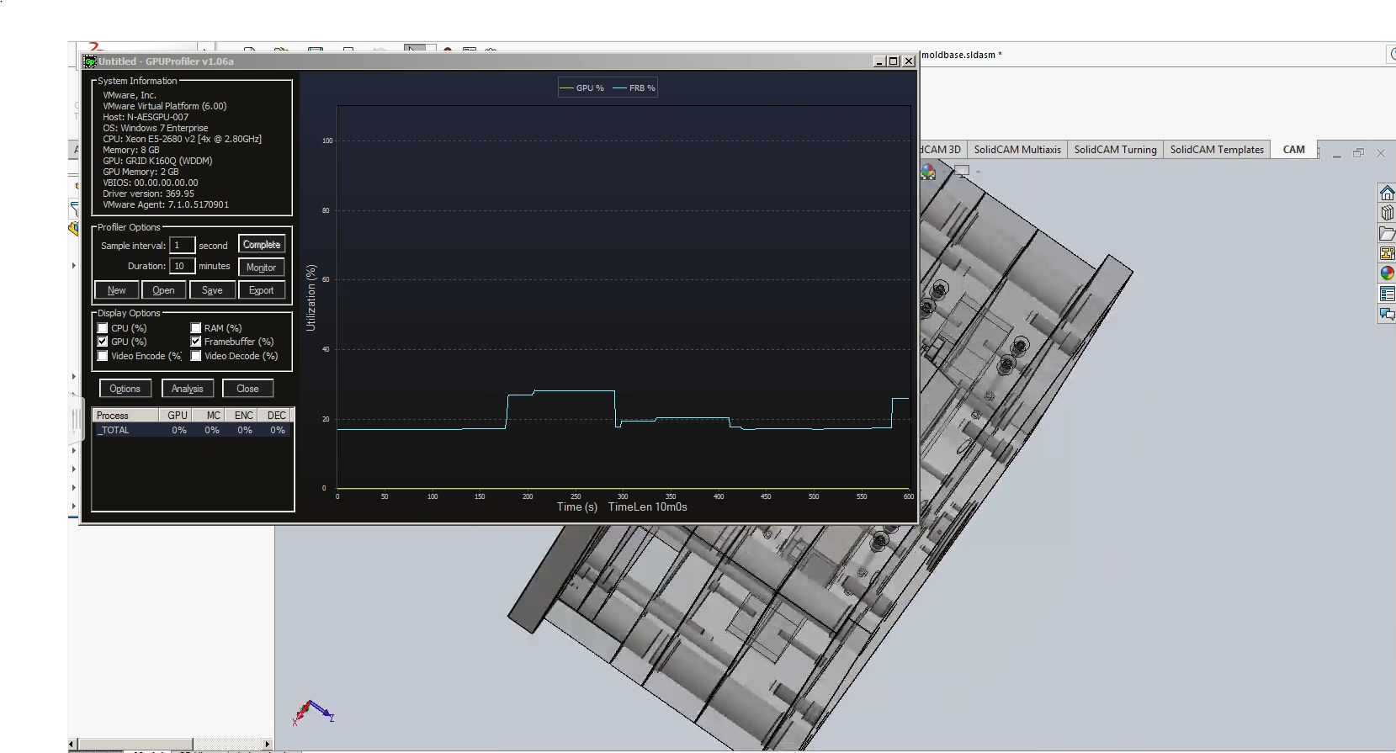Open Design Library icon in task pane
The width and height of the screenshot is (1396, 753).
tap(1387, 213)
